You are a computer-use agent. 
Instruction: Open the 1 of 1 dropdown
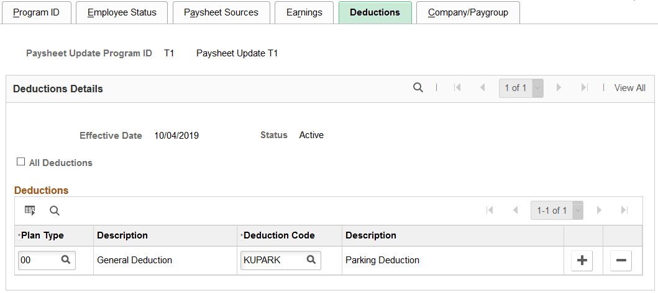tap(538, 88)
